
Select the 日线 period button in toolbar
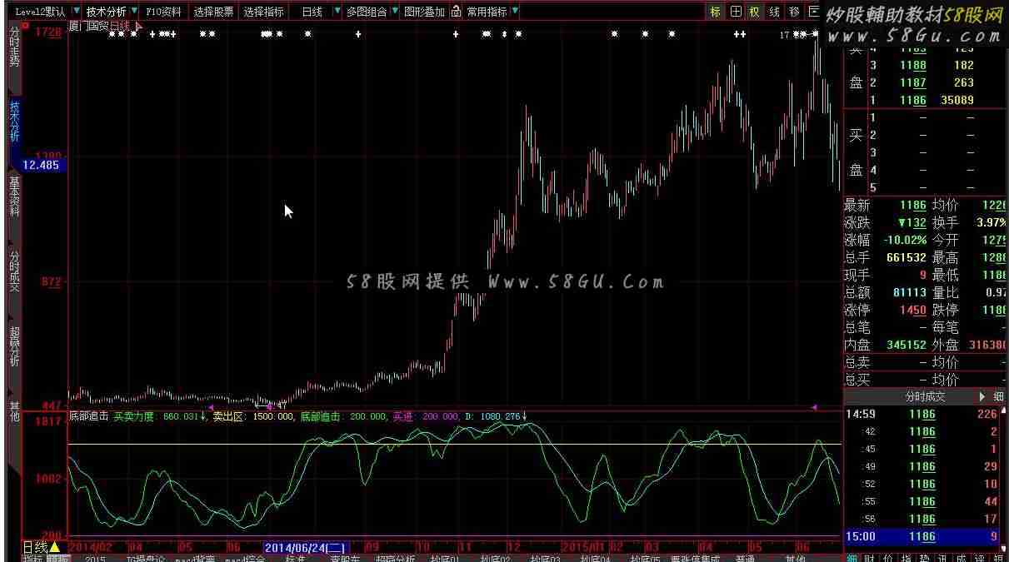312,12
